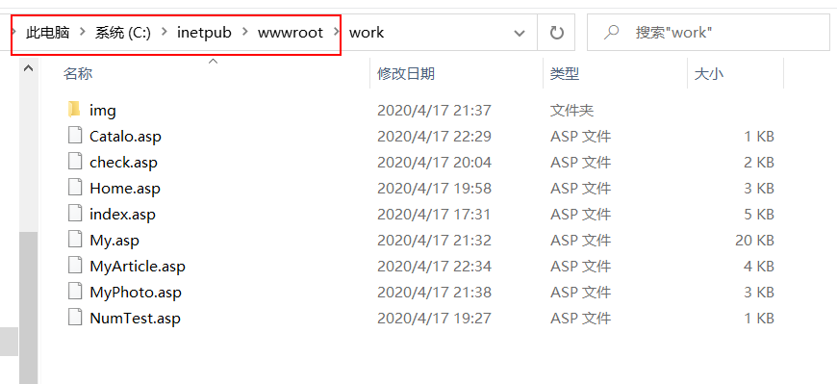
Task: Expand chevron after 此电脑 in breadcrumb
Action: tap(82, 32)
